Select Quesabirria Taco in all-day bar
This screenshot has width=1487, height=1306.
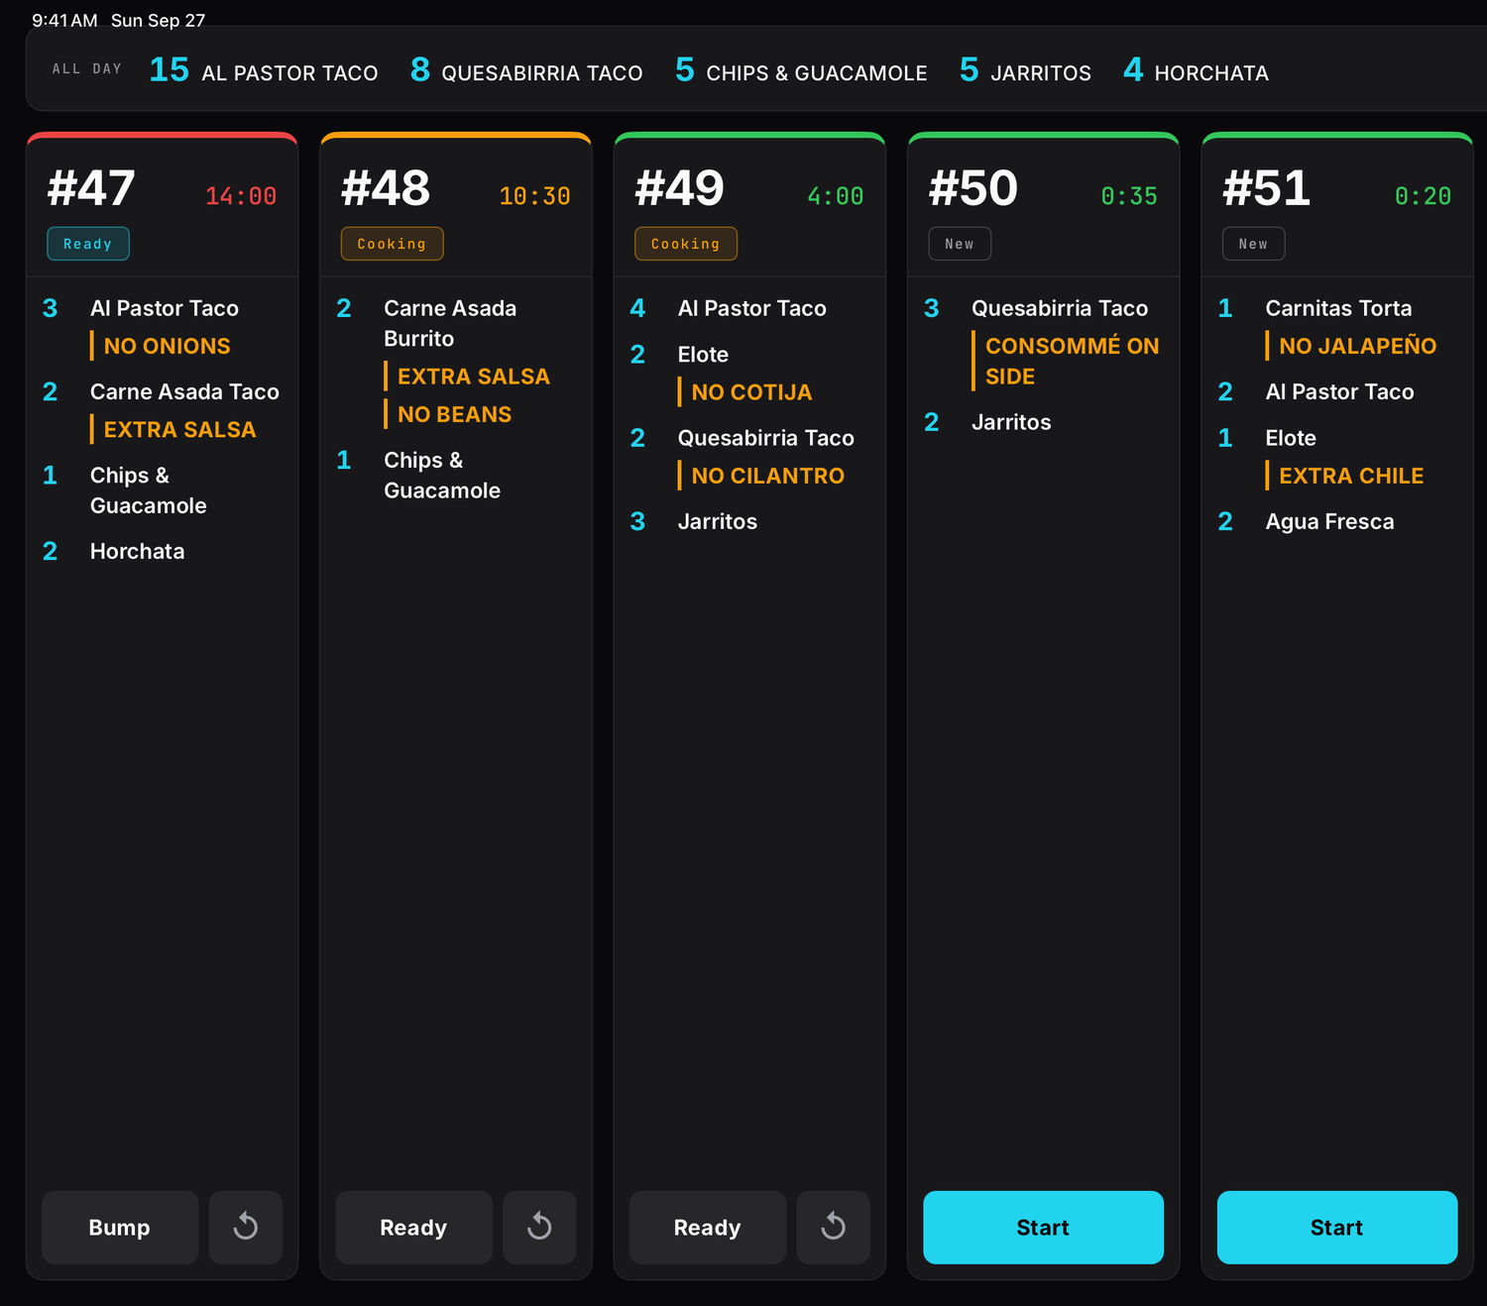[526, 71]
